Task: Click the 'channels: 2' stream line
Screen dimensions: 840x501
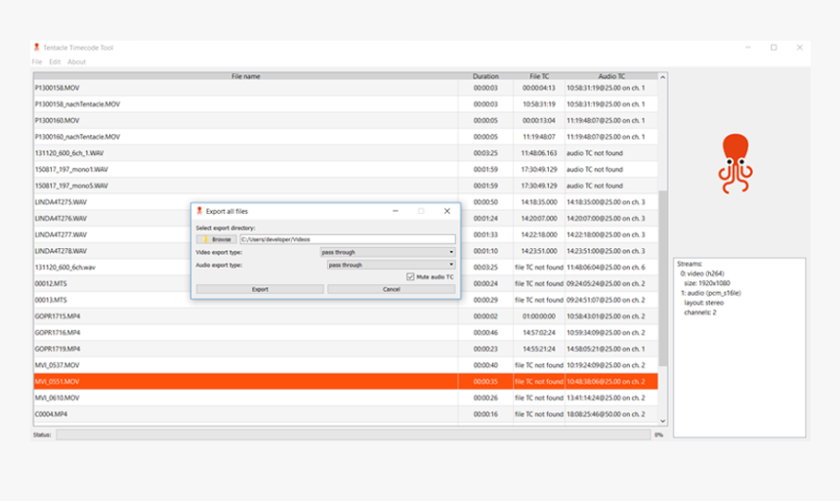Action: (699, 313)
